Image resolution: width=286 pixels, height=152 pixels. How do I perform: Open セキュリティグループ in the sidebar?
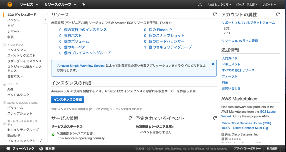pyautogui.click(x=23, y=130)
